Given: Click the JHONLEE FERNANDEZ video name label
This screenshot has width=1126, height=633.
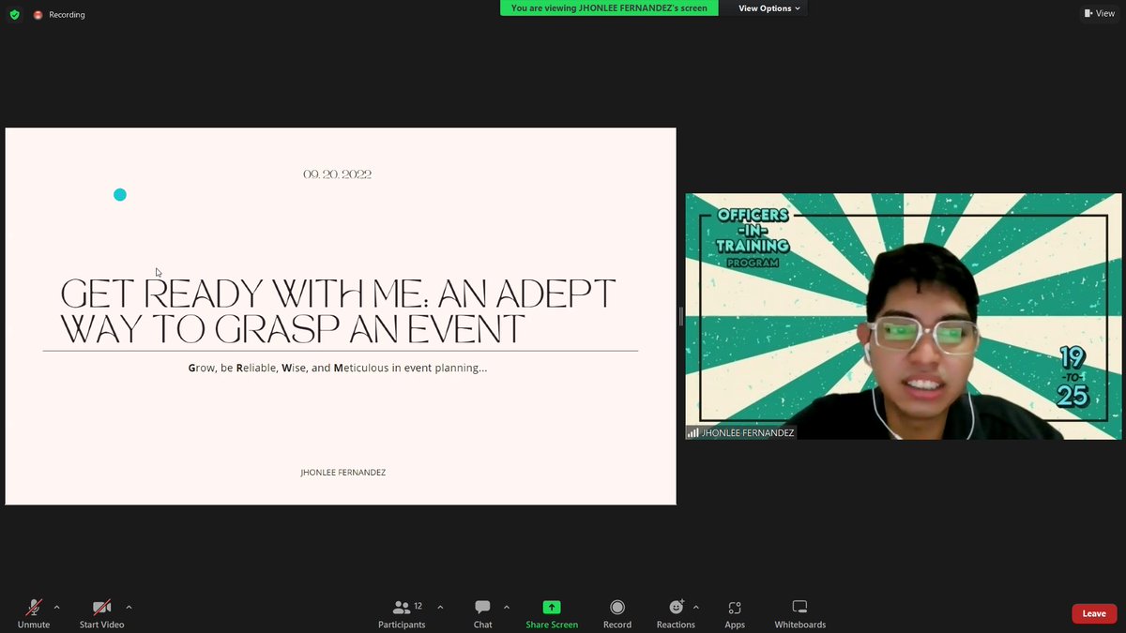Looking at the screenshot, I should (748, 432).
